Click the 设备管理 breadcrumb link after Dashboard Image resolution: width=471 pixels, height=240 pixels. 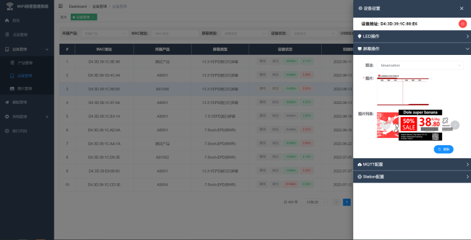pos(99,7)
